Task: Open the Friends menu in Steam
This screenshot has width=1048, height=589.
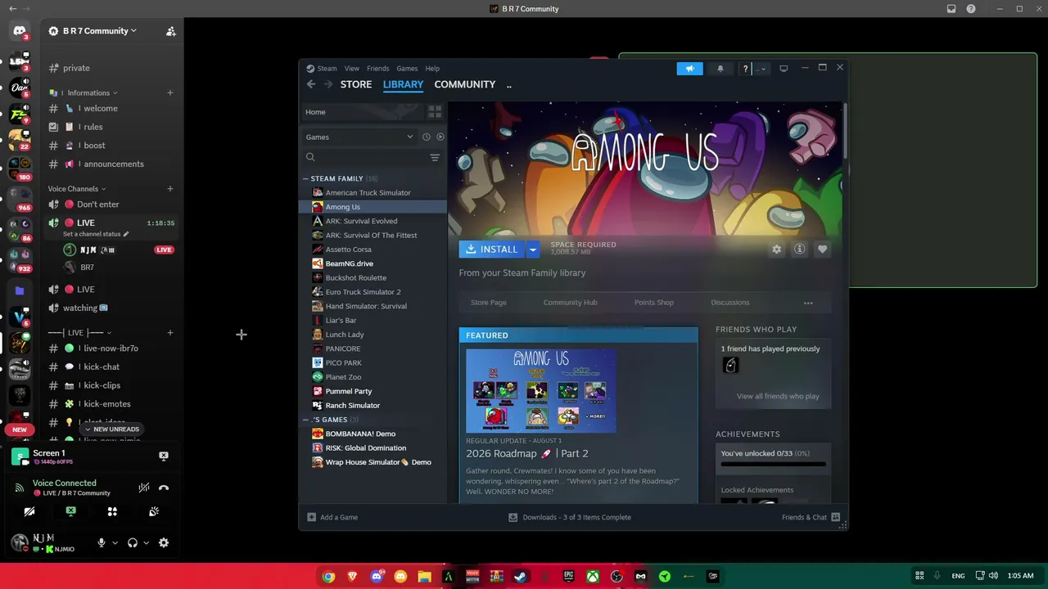Action: coord(378,69)
